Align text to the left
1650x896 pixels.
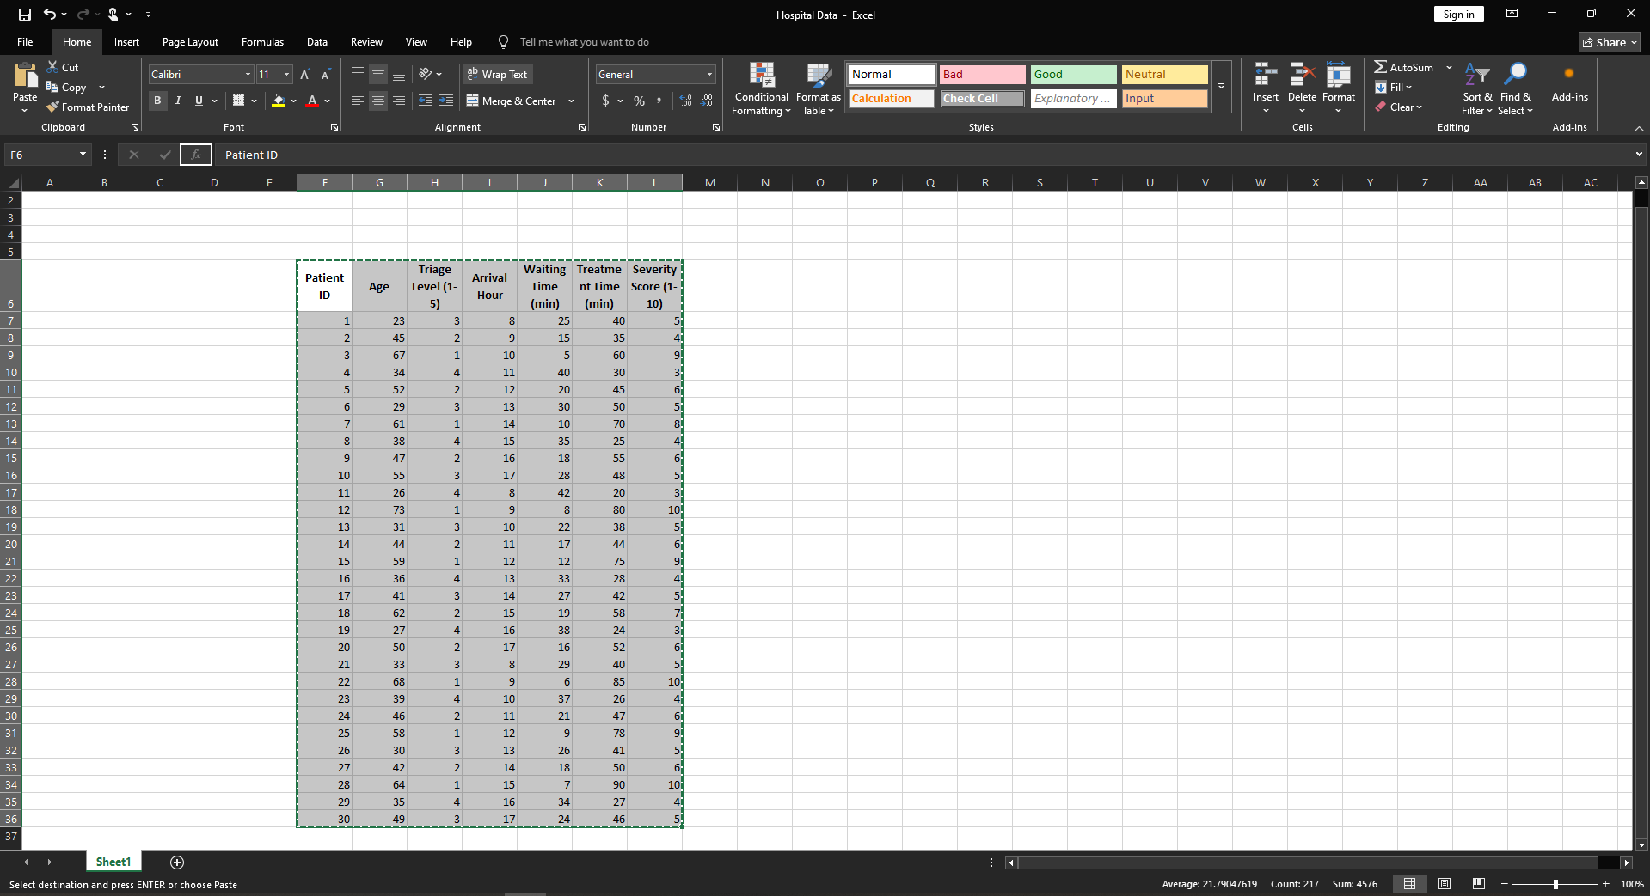[x=358, y=101]
